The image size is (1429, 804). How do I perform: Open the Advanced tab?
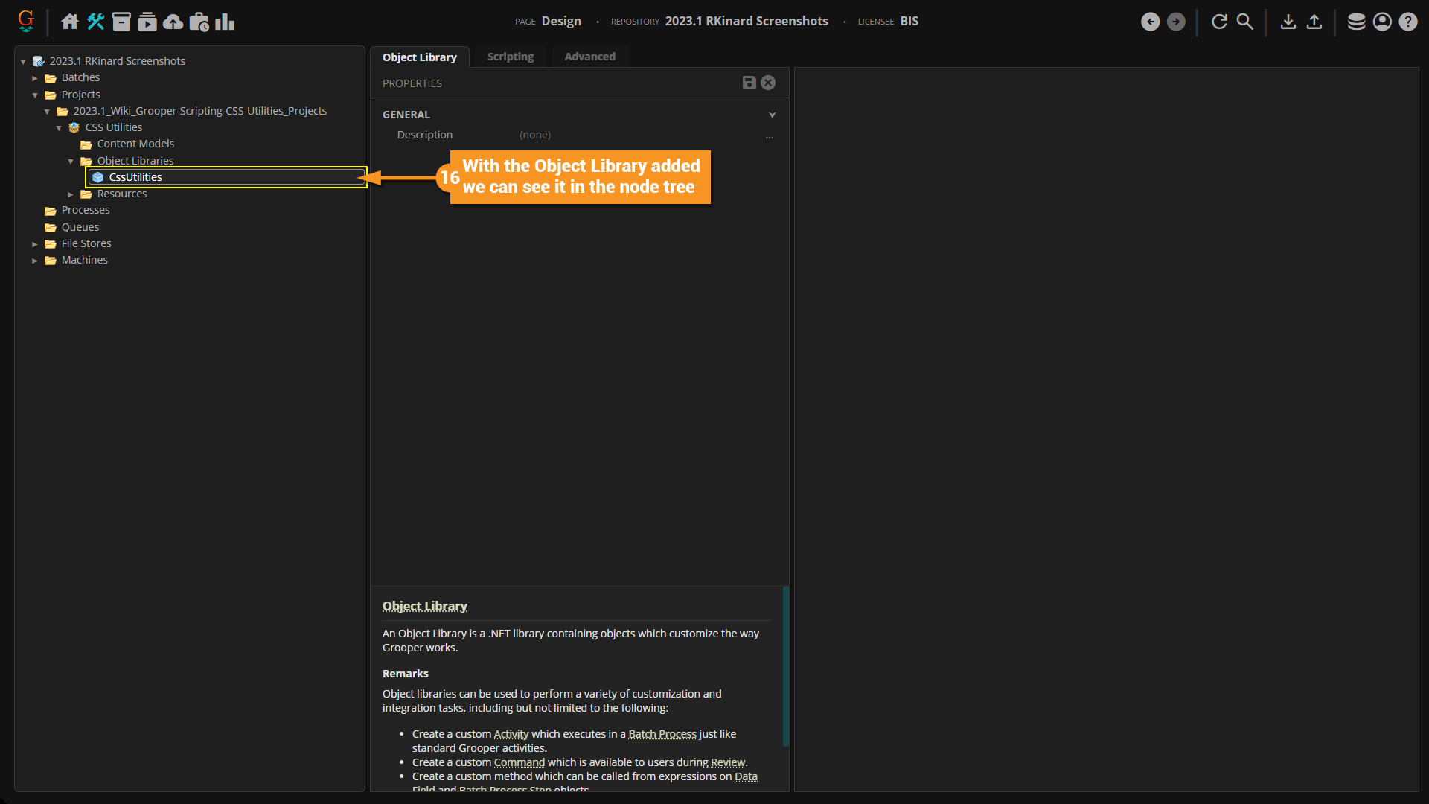pyautogui.click(x=589, y=57)
